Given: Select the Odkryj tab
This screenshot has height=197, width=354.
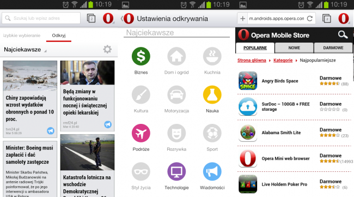Looking at the screenshot, I should (59, 35).
